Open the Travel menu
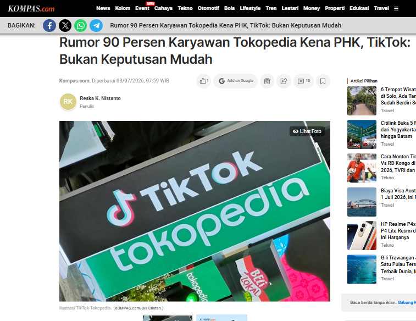 381,8
